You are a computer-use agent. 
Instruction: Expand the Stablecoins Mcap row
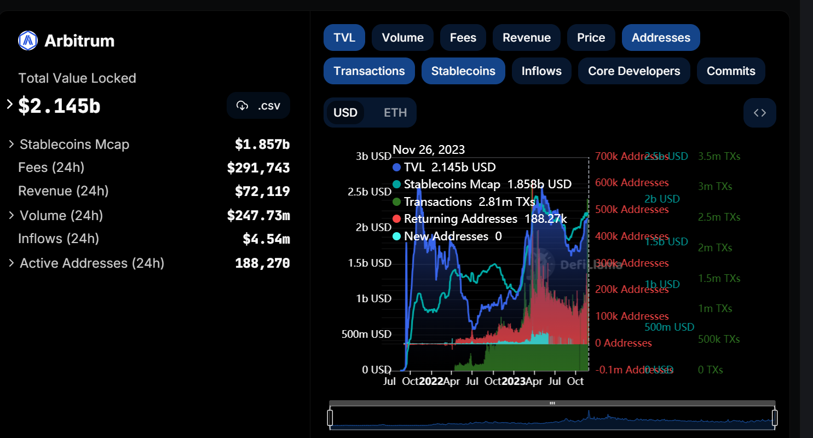pos(11,144)
